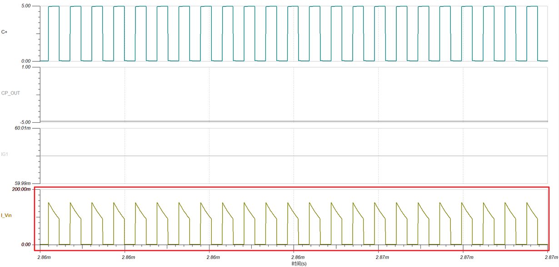Click the 0.00 value of the C+ plot
Image resolution: width=559 pixels, height=267 pixels.
[26, 61]
